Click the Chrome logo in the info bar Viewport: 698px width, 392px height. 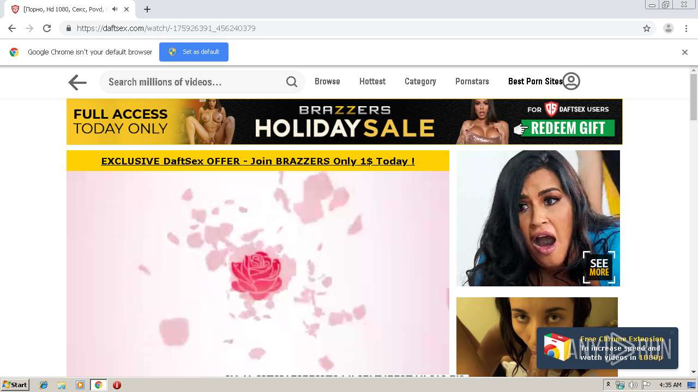[x=14, y=52]
